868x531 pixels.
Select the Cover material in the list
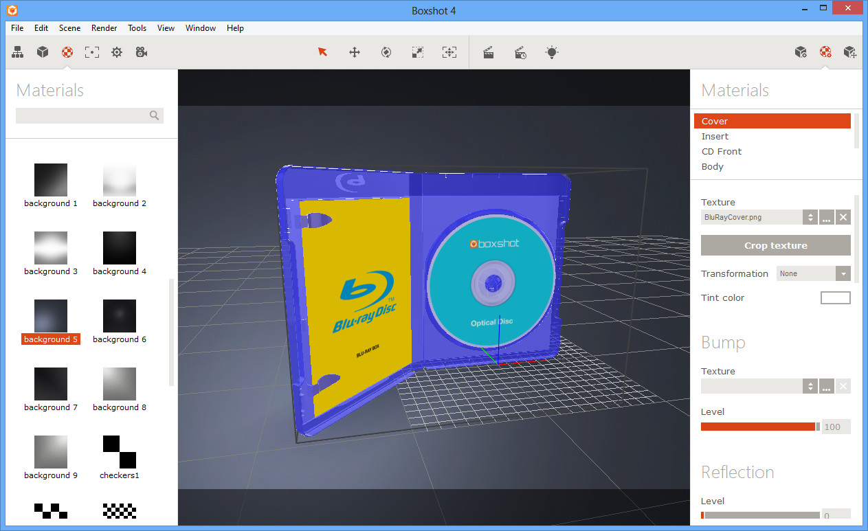[772, 121]
